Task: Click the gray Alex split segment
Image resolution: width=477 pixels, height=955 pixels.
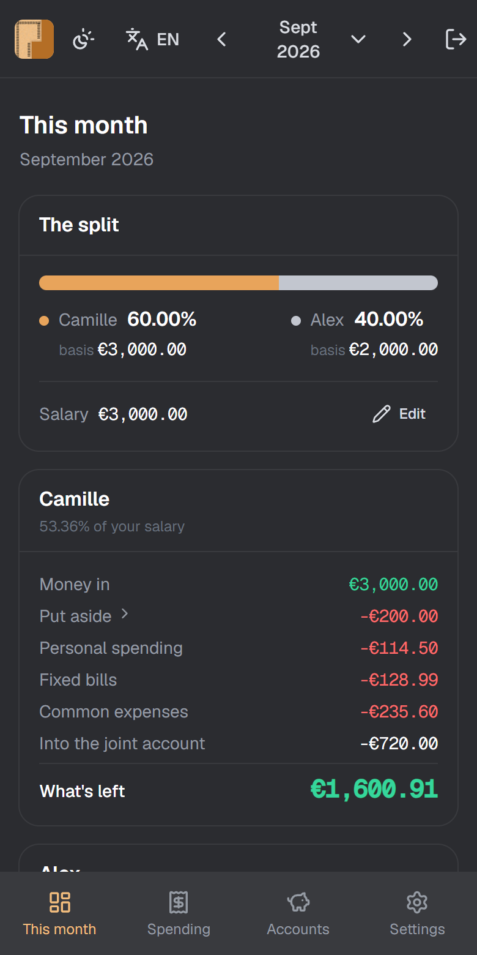Action: (358, 283)
